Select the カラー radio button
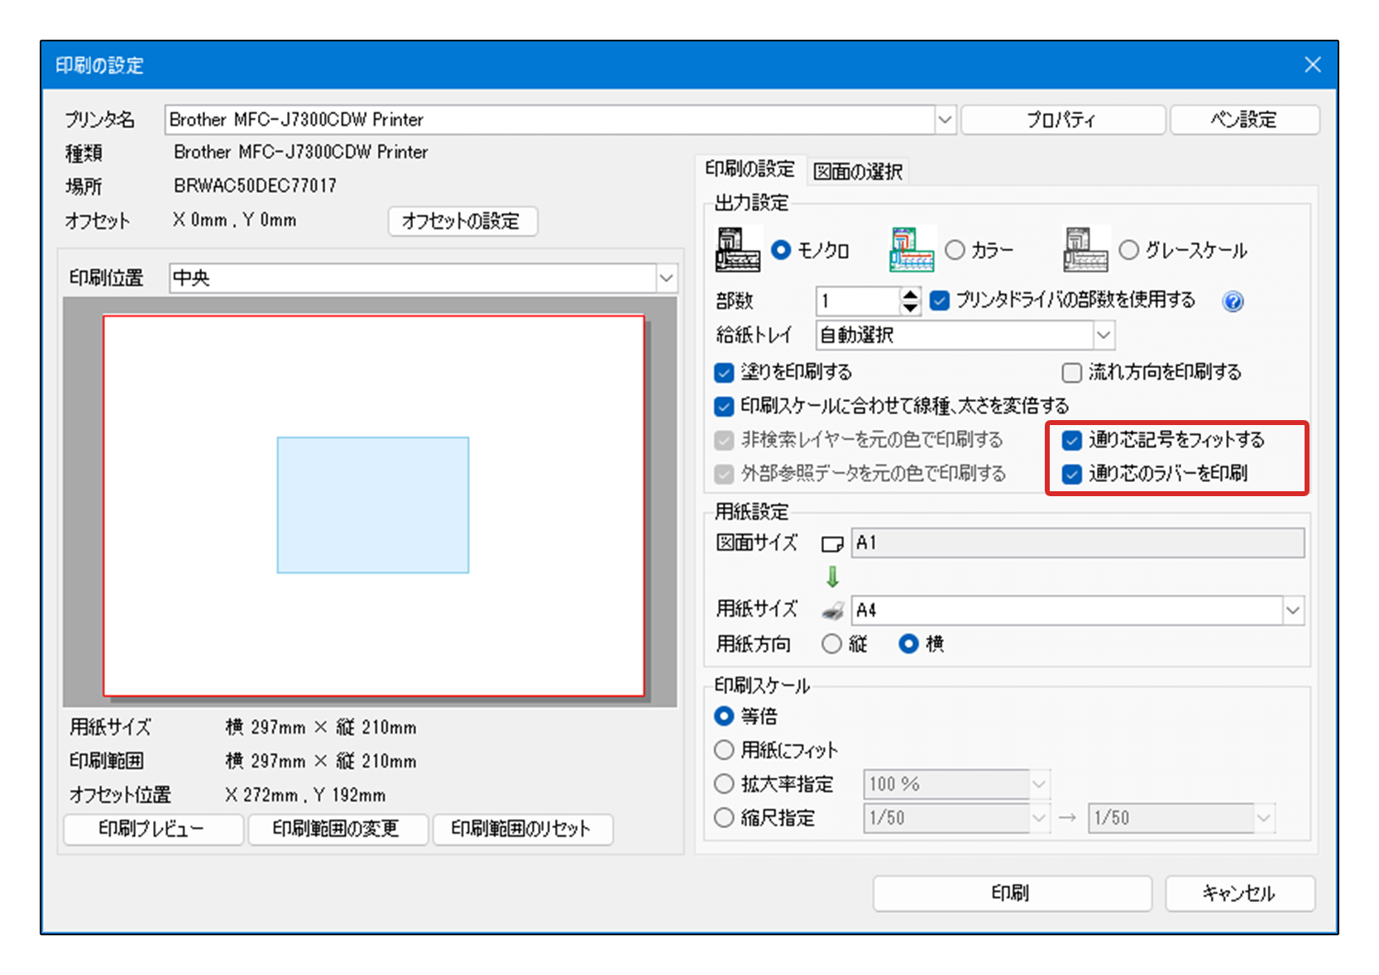 tap(955, 251)
